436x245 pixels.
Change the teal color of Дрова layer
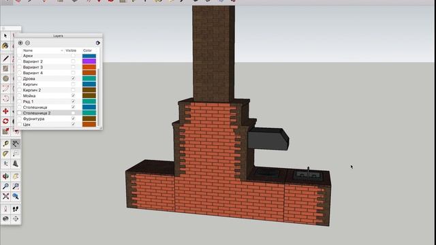(89, 79)
